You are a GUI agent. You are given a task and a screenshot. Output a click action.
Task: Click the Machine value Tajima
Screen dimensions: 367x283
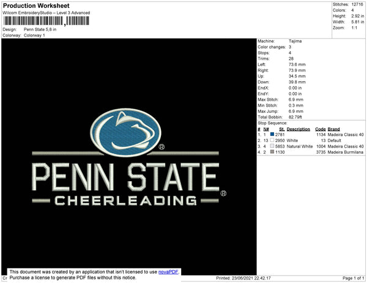[295, 41]
